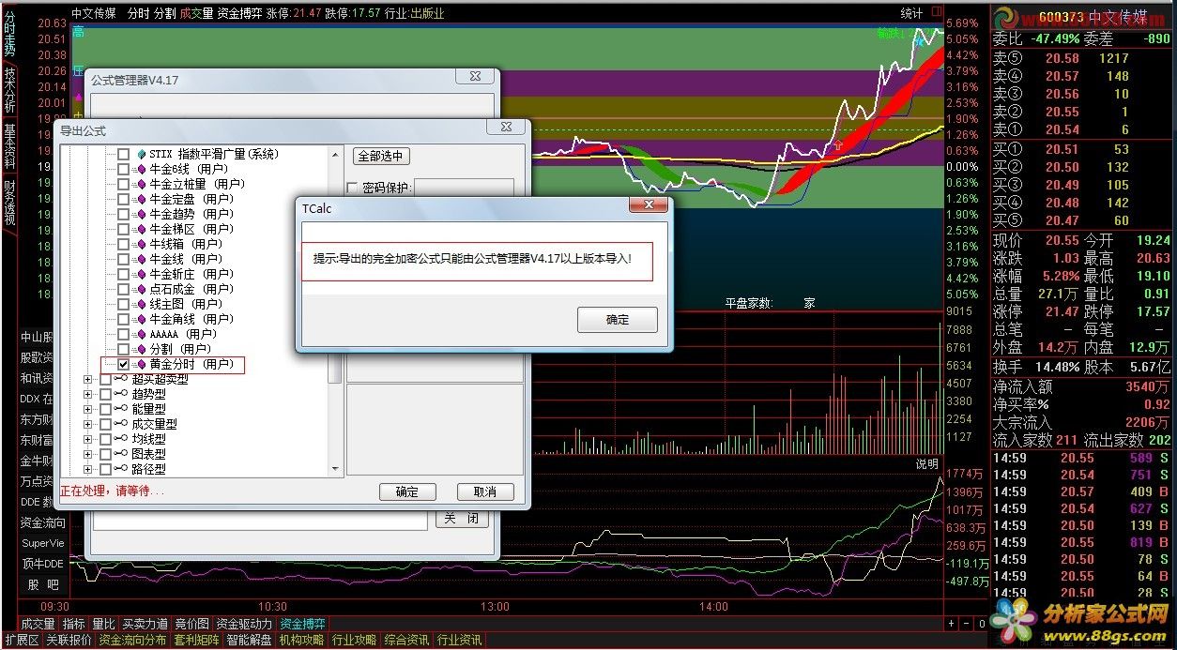1177x650 pixels.
Task: Click 关闭 button of the formula manager window
Action: click(461, 519)
